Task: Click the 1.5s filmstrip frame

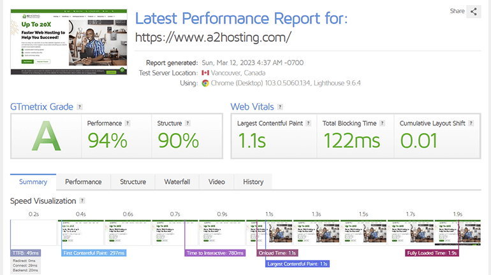Action: click(363, 233)
